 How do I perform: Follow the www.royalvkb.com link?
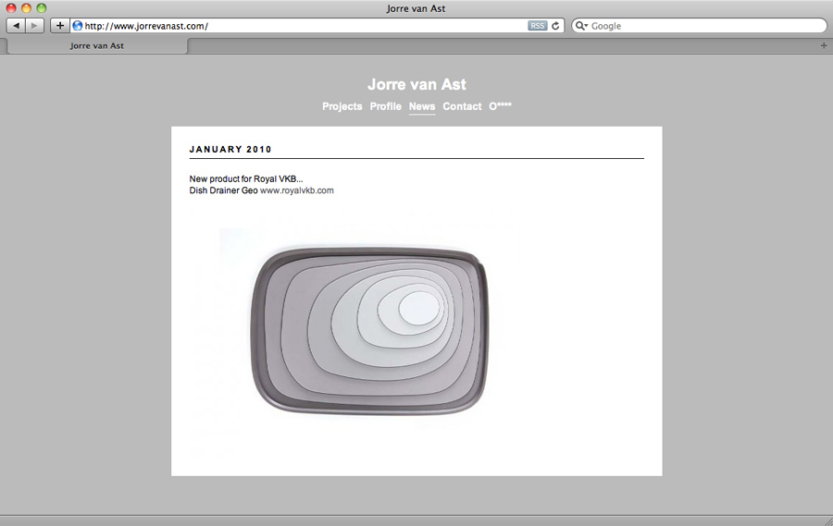point(297,190)
